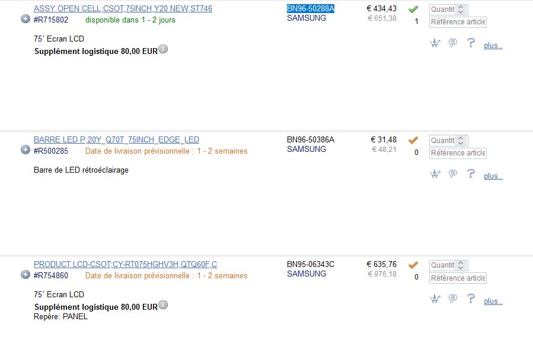This screenshot has width=533, height=340.
Task: Click "plus.." link for PRODUCT LCD-CSOT
Action: click(x=493, y=301)
